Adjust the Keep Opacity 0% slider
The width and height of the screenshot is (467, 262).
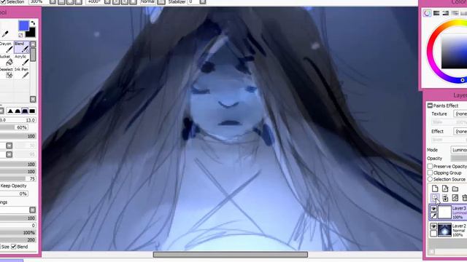14,194
